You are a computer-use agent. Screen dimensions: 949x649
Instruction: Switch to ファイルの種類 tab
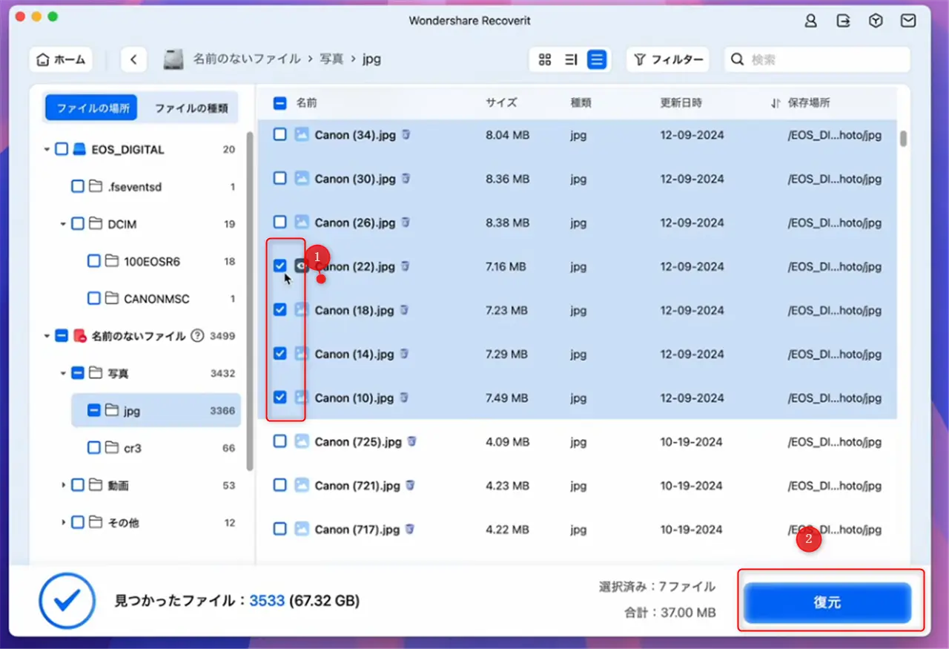point(191,108)
